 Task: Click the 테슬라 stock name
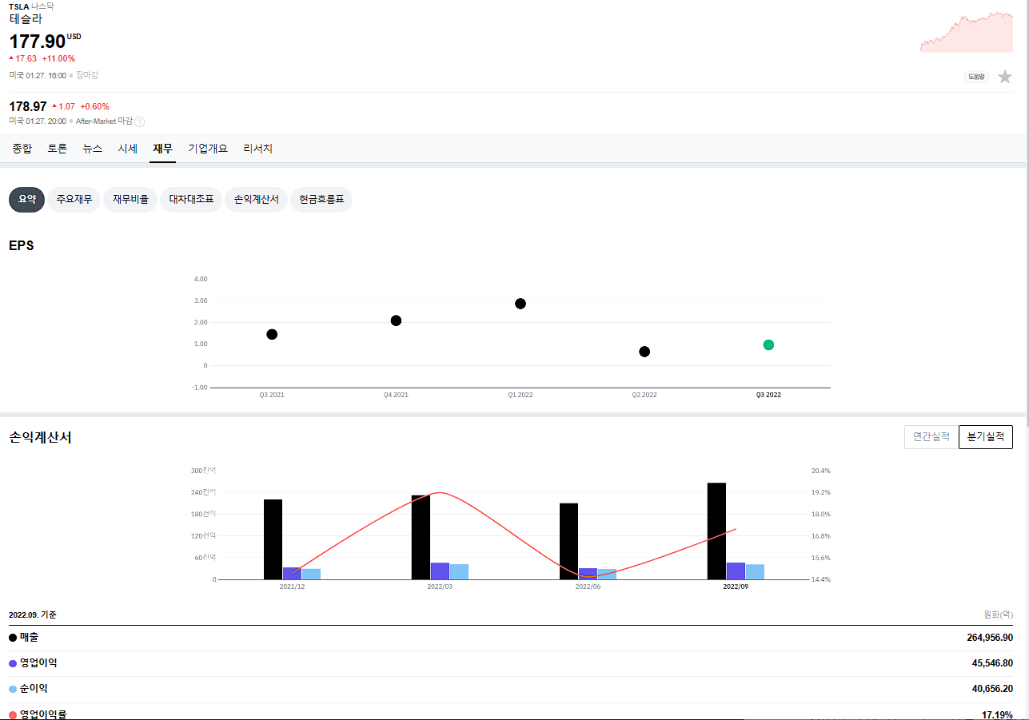pos(26,19)
